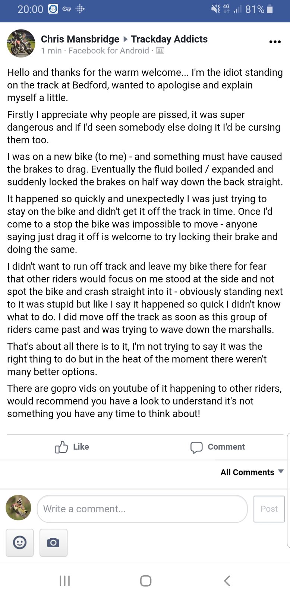This screenshot has height=597, width=290.
Task: Tap your own avatar beside comment box
Action: pyautogui.click(x=18, y=508)
